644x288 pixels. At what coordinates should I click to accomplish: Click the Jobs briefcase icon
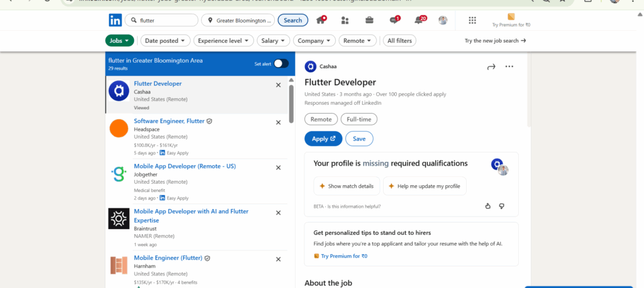(369, 20)
